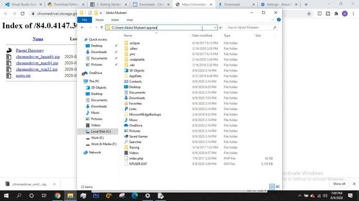The width and height of the screenshot is (359, 201).
Task: Select the index.php file
Action: pos(136,159)
